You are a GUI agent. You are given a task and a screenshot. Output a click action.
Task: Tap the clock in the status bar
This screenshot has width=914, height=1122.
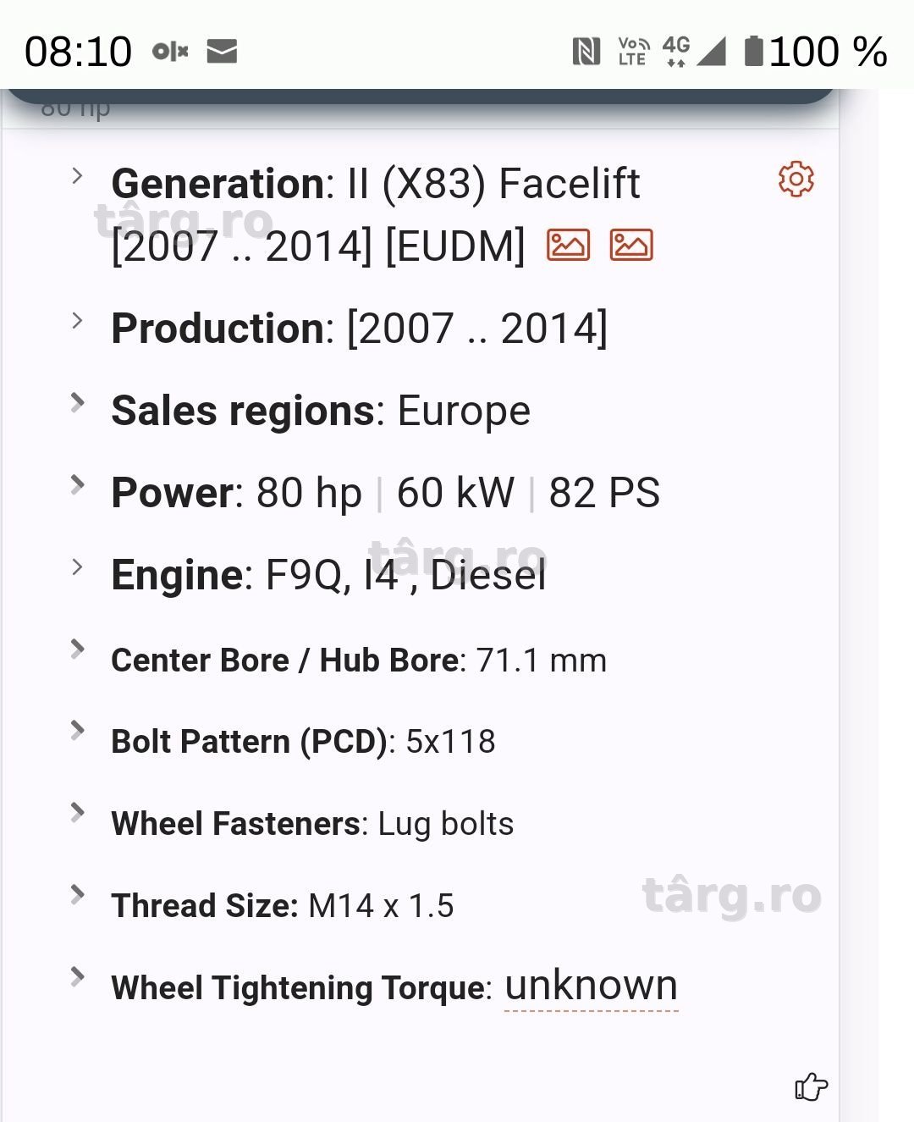coord(78,52)
